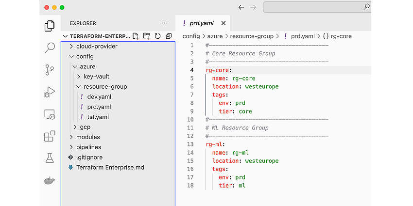Open Source Control view
Viewport: 413px width, 206px height.
coord(50,70)
